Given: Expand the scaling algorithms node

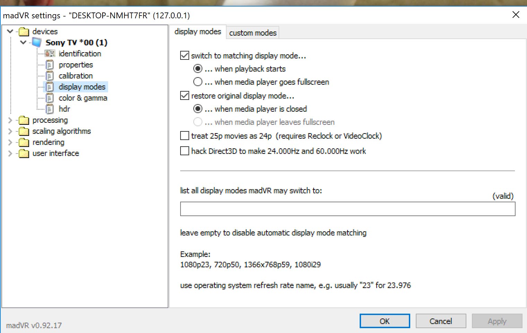Looking at the screenshot, I should [x=10, y=131].
